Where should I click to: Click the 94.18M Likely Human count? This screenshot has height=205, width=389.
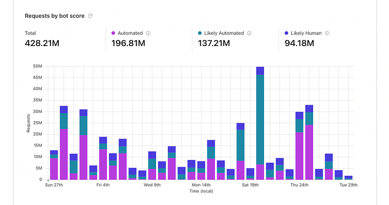click(x=299, y=43)
